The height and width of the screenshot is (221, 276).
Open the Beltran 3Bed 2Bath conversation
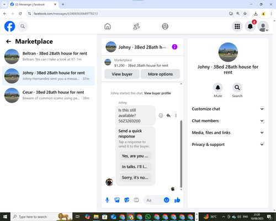(x=49, y=56)
